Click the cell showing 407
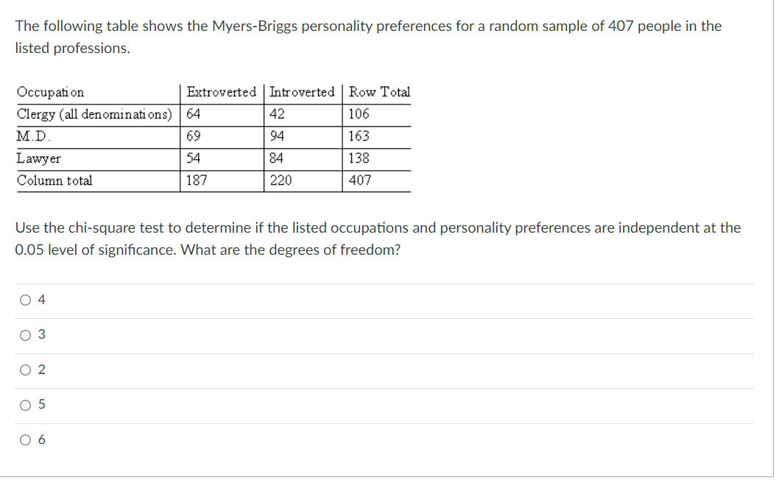Screen dimensions: 776x497 click(361, 180)
